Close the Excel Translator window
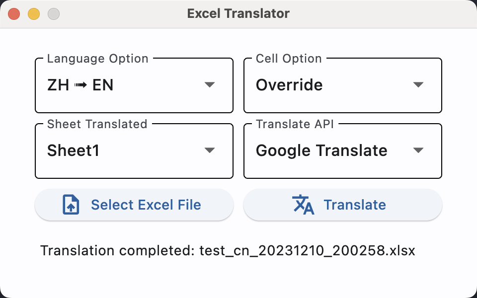Viewport: 477px width, 298px height. pyautogui.click(x=14, y=14)
